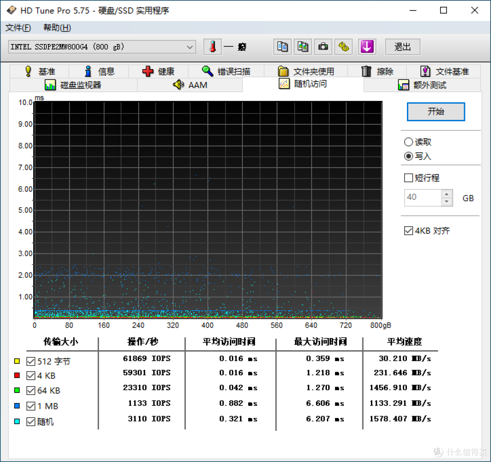This screenshot has width=491, height=462.
Task: Click the 退出 exit button
Action: pos(402,46)
